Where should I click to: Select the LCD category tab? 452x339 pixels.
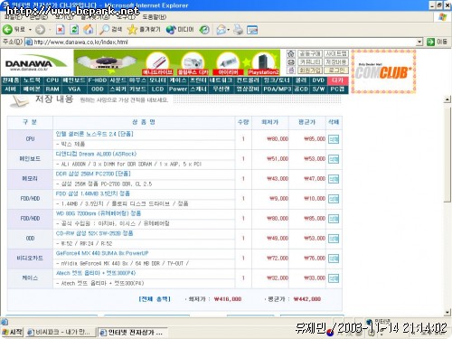(x=157, y=89)
